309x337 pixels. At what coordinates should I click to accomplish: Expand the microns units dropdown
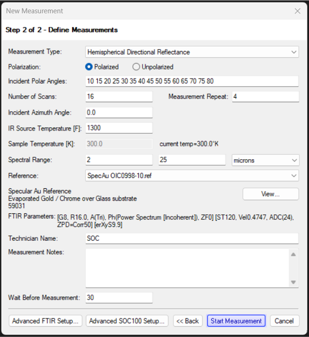265,160
